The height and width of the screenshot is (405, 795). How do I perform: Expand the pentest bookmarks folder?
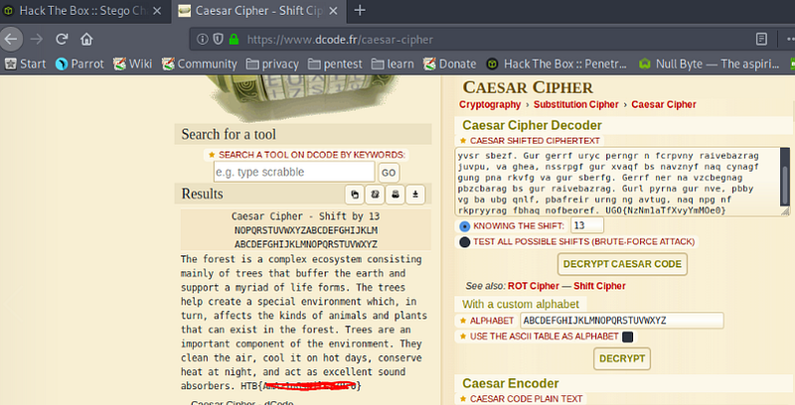pyautogui.click(x=335, y=64)
